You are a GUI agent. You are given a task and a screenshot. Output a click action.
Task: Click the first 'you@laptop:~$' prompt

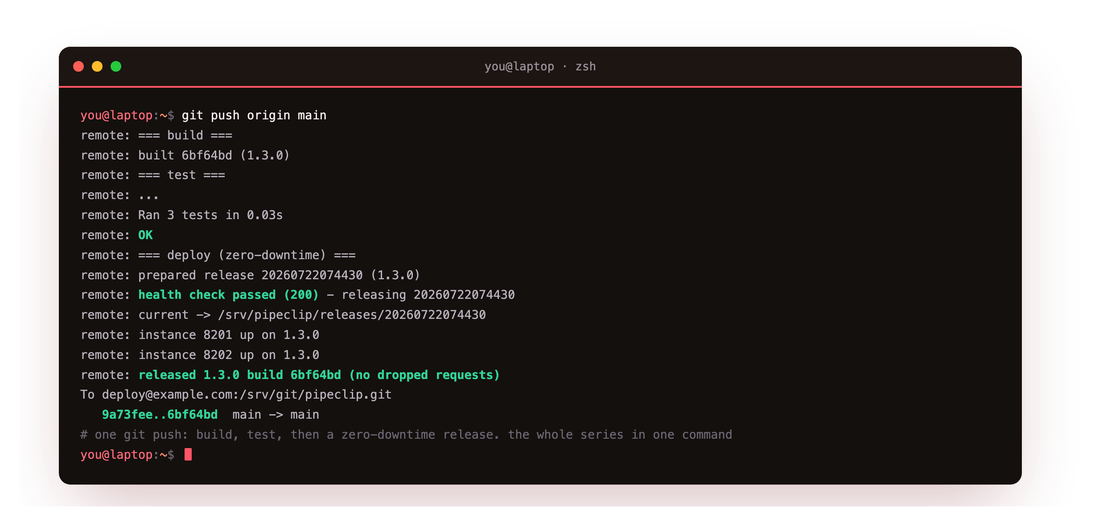pyautogui.click(x=128, y=115)
